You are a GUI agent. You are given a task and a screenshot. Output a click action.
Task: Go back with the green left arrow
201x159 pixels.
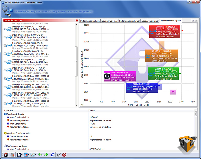(x=40, y=155)
